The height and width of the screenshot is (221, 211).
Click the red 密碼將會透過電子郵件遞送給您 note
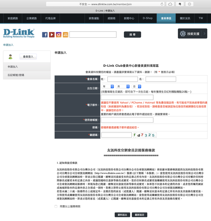[120, 127]
